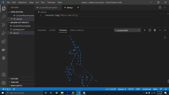Close the terminal panel

click(x=165, y=30)
